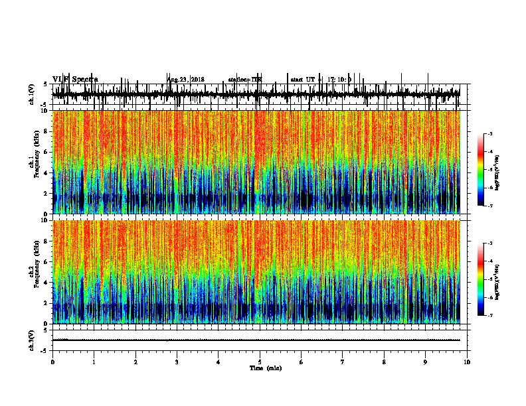526x406 pixels.
Task: Click the ch.2 spectrogram color bar
Action: coord(480,279)
